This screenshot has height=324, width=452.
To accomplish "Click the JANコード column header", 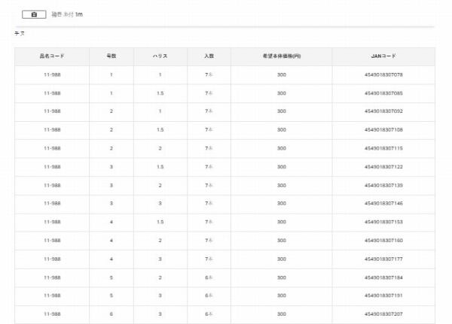I will point(383,56).
